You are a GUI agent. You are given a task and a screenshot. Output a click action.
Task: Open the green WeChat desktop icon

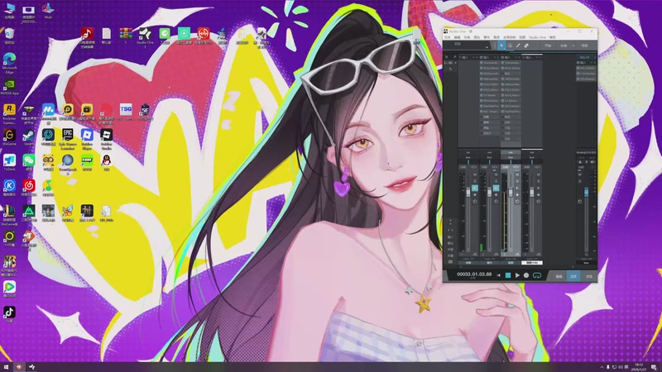pos(29,162)
